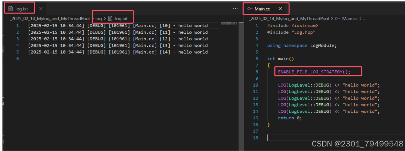The image size is (405, 151).
Task: Click the LOG statement on line 10 of Main.cc
Action: pos(329,85)
